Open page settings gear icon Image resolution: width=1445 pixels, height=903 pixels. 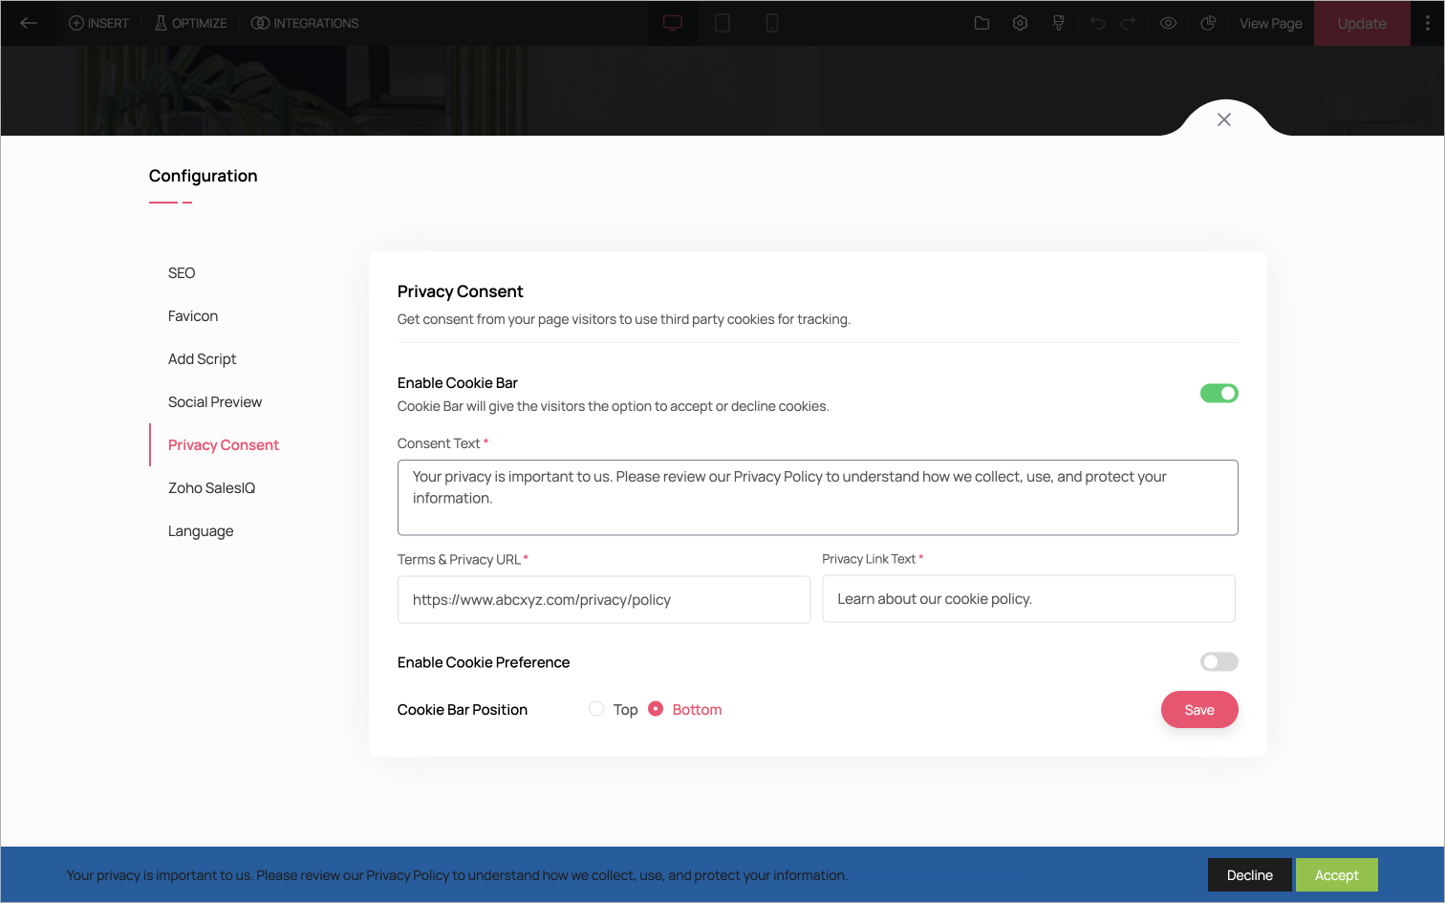pos(1020,23)
